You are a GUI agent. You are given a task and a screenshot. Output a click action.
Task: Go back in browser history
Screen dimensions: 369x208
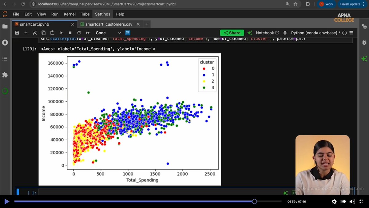pyautogui.click(x=5, y=4)
